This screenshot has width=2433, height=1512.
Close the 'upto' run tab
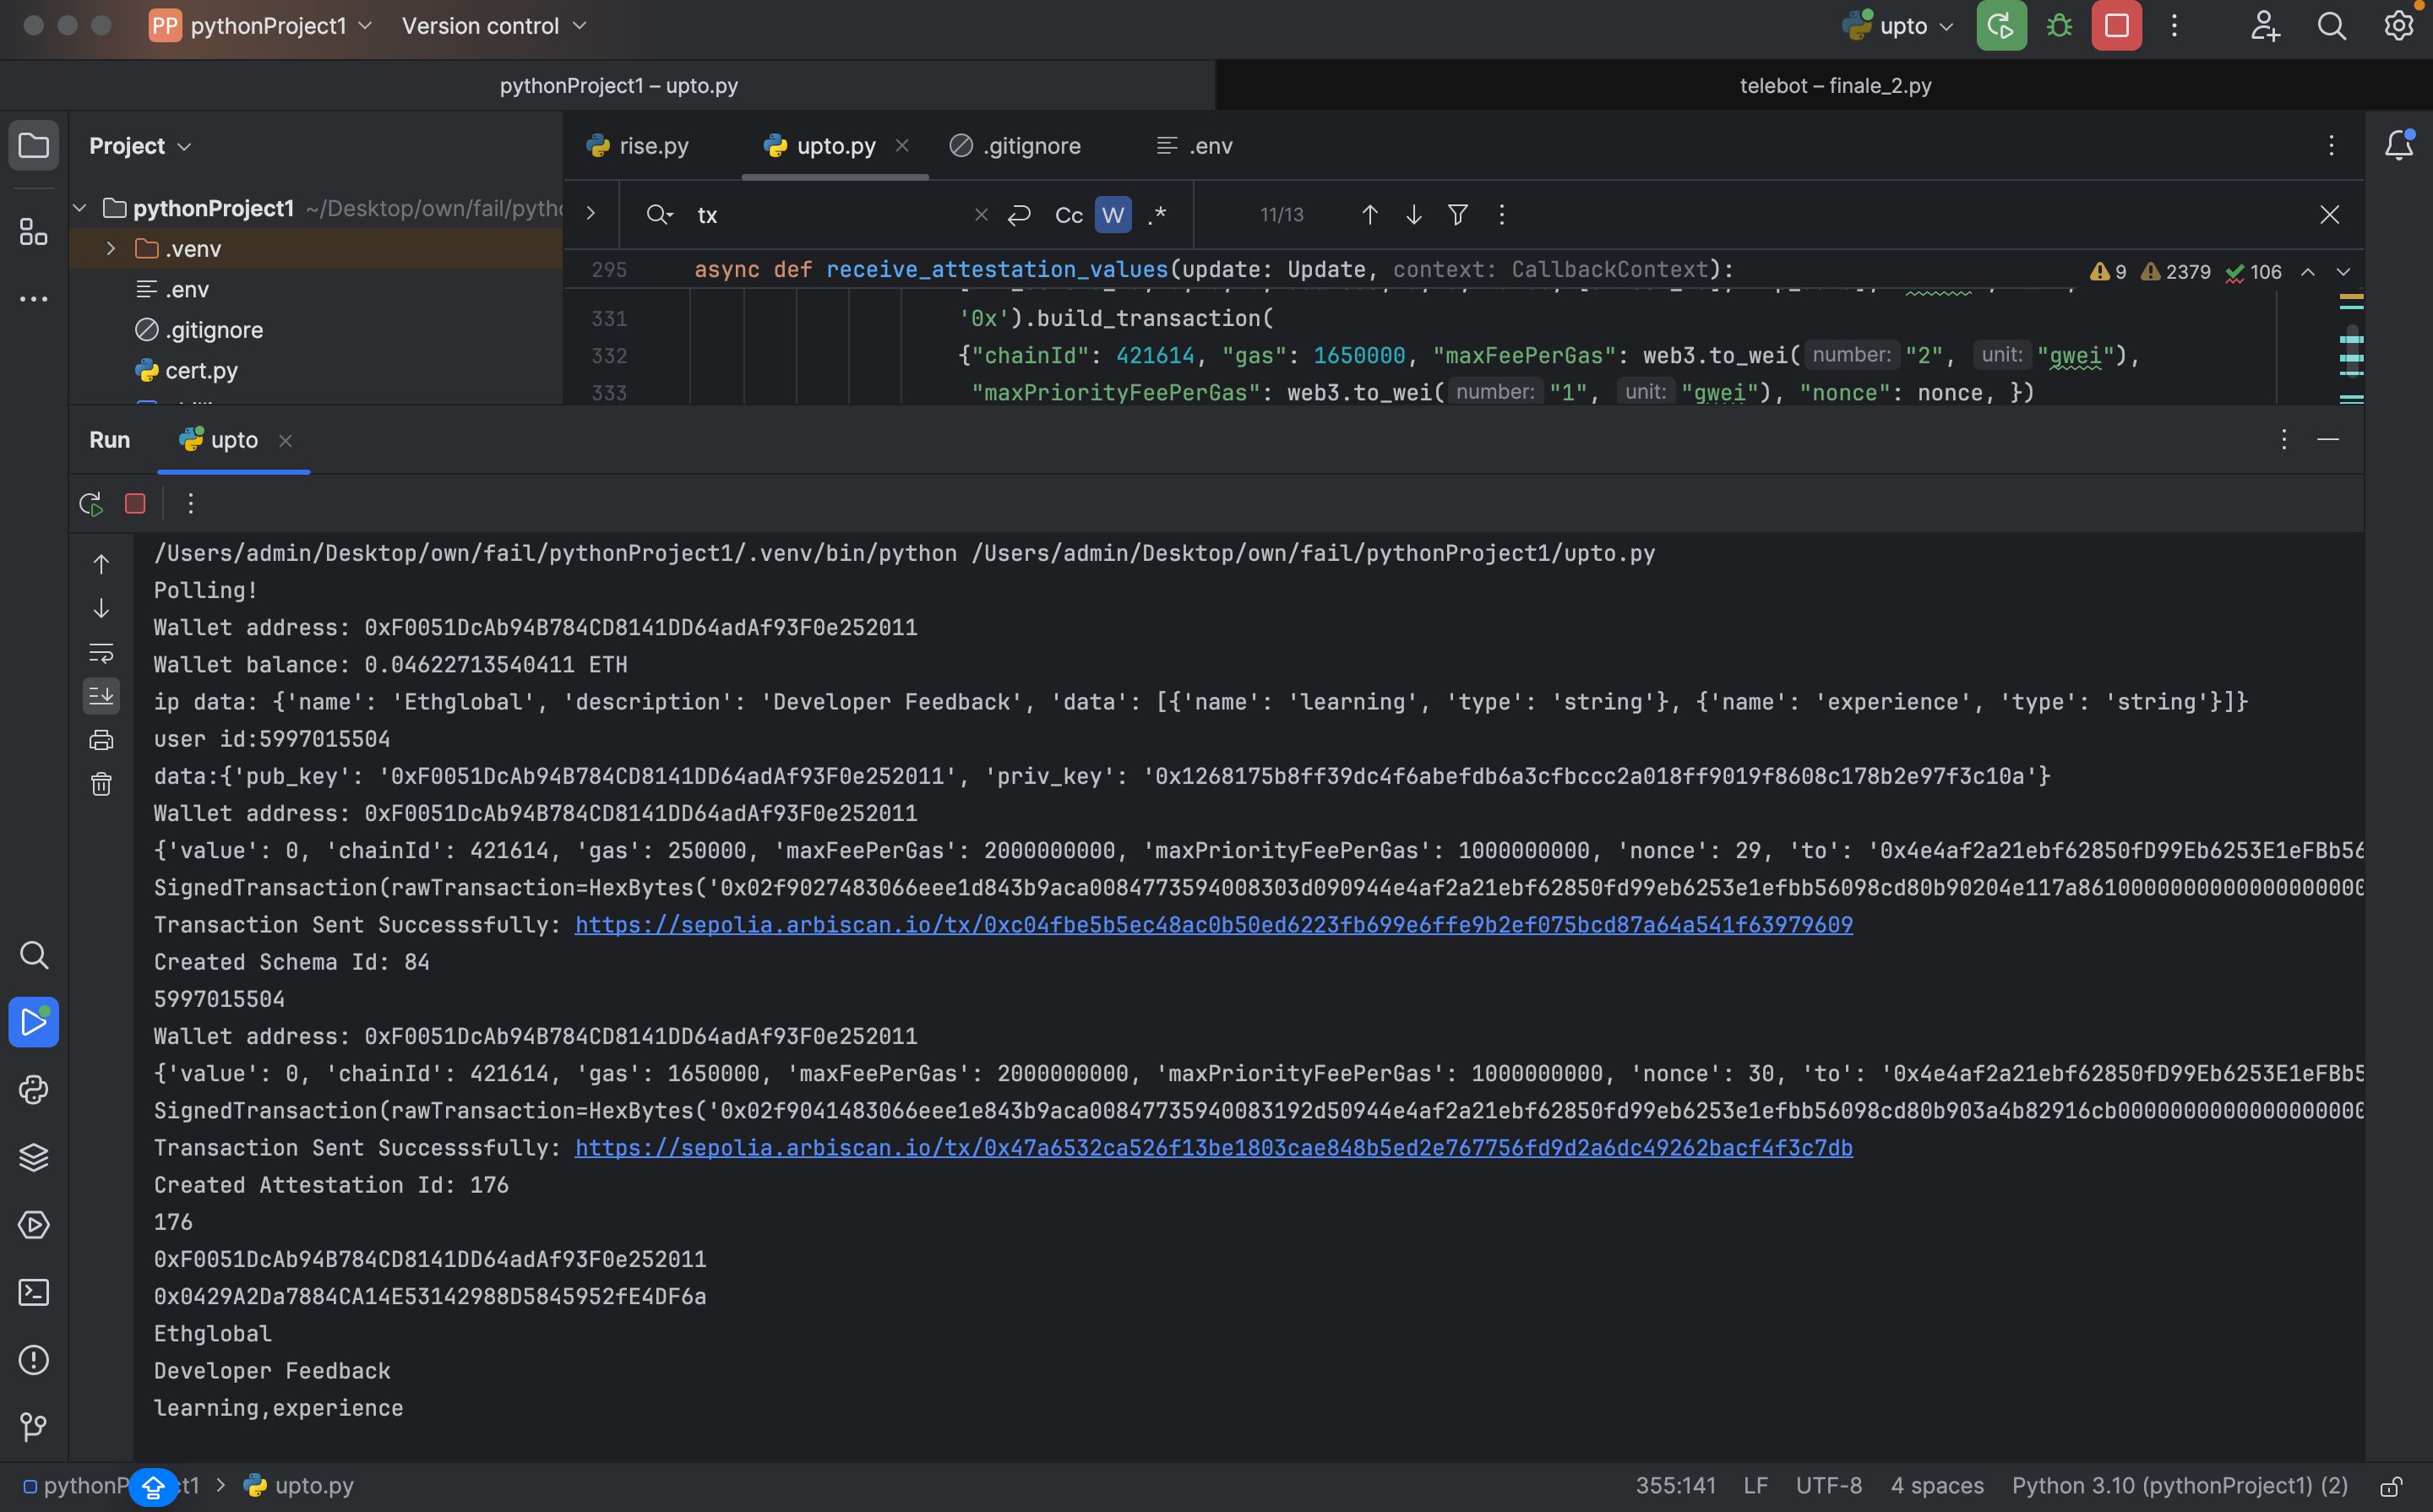pyautogui.click(x=286, y=440)
